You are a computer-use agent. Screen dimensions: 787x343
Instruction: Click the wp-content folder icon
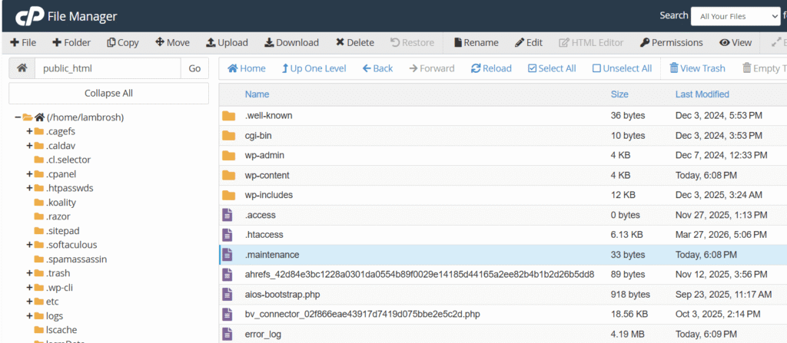(229, 175)
